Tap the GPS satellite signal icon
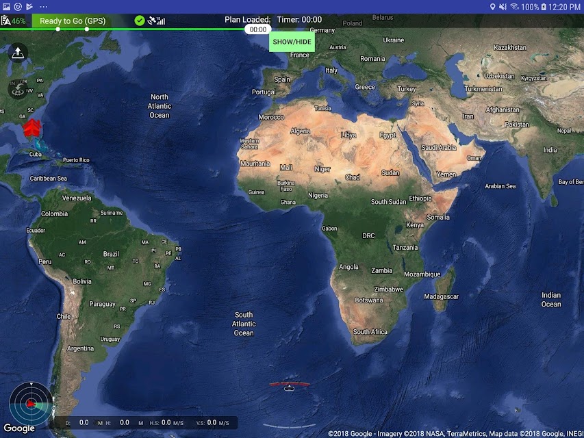The height and width of the screenshot is (438, 584). [156, 21]
